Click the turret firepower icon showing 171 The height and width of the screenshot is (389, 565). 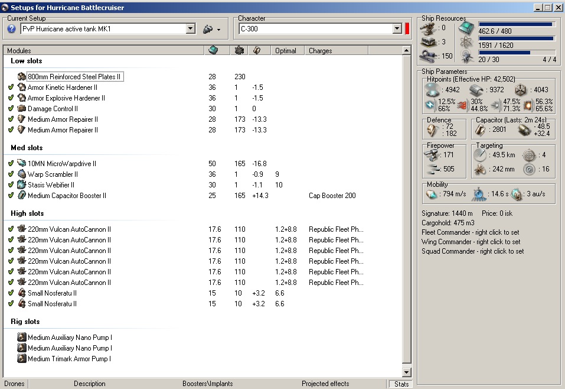click(432, 155)
